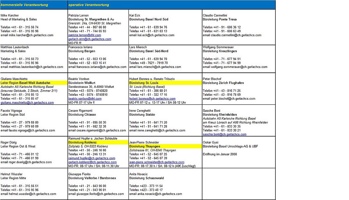Click the Mike Karcher name cell
This screenshot has width=349, height=200.
coord(10,15)
